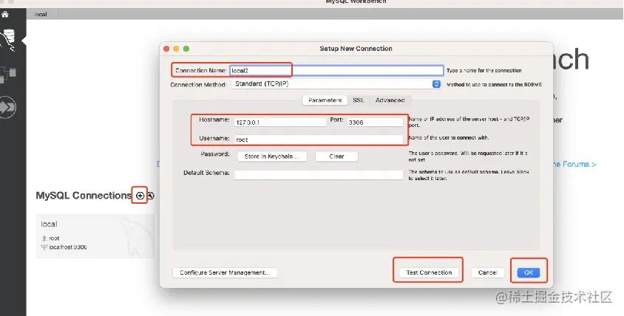Zoom the Setup New Connection dialog
Image resolution: width=624 pixels, height=316 pixels.
pos(186,49)
